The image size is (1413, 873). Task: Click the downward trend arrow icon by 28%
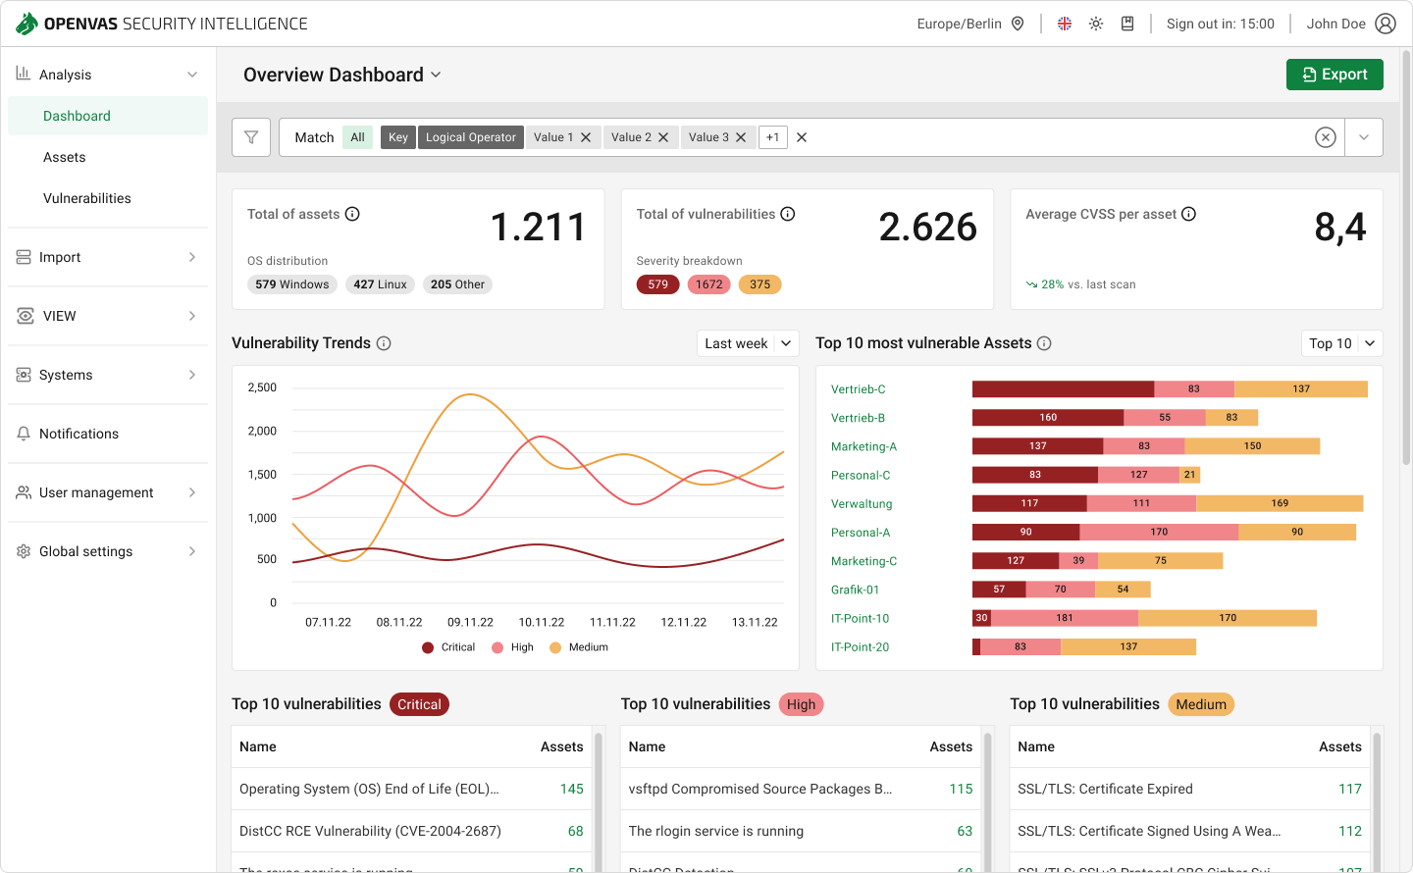coord(1031,284)
